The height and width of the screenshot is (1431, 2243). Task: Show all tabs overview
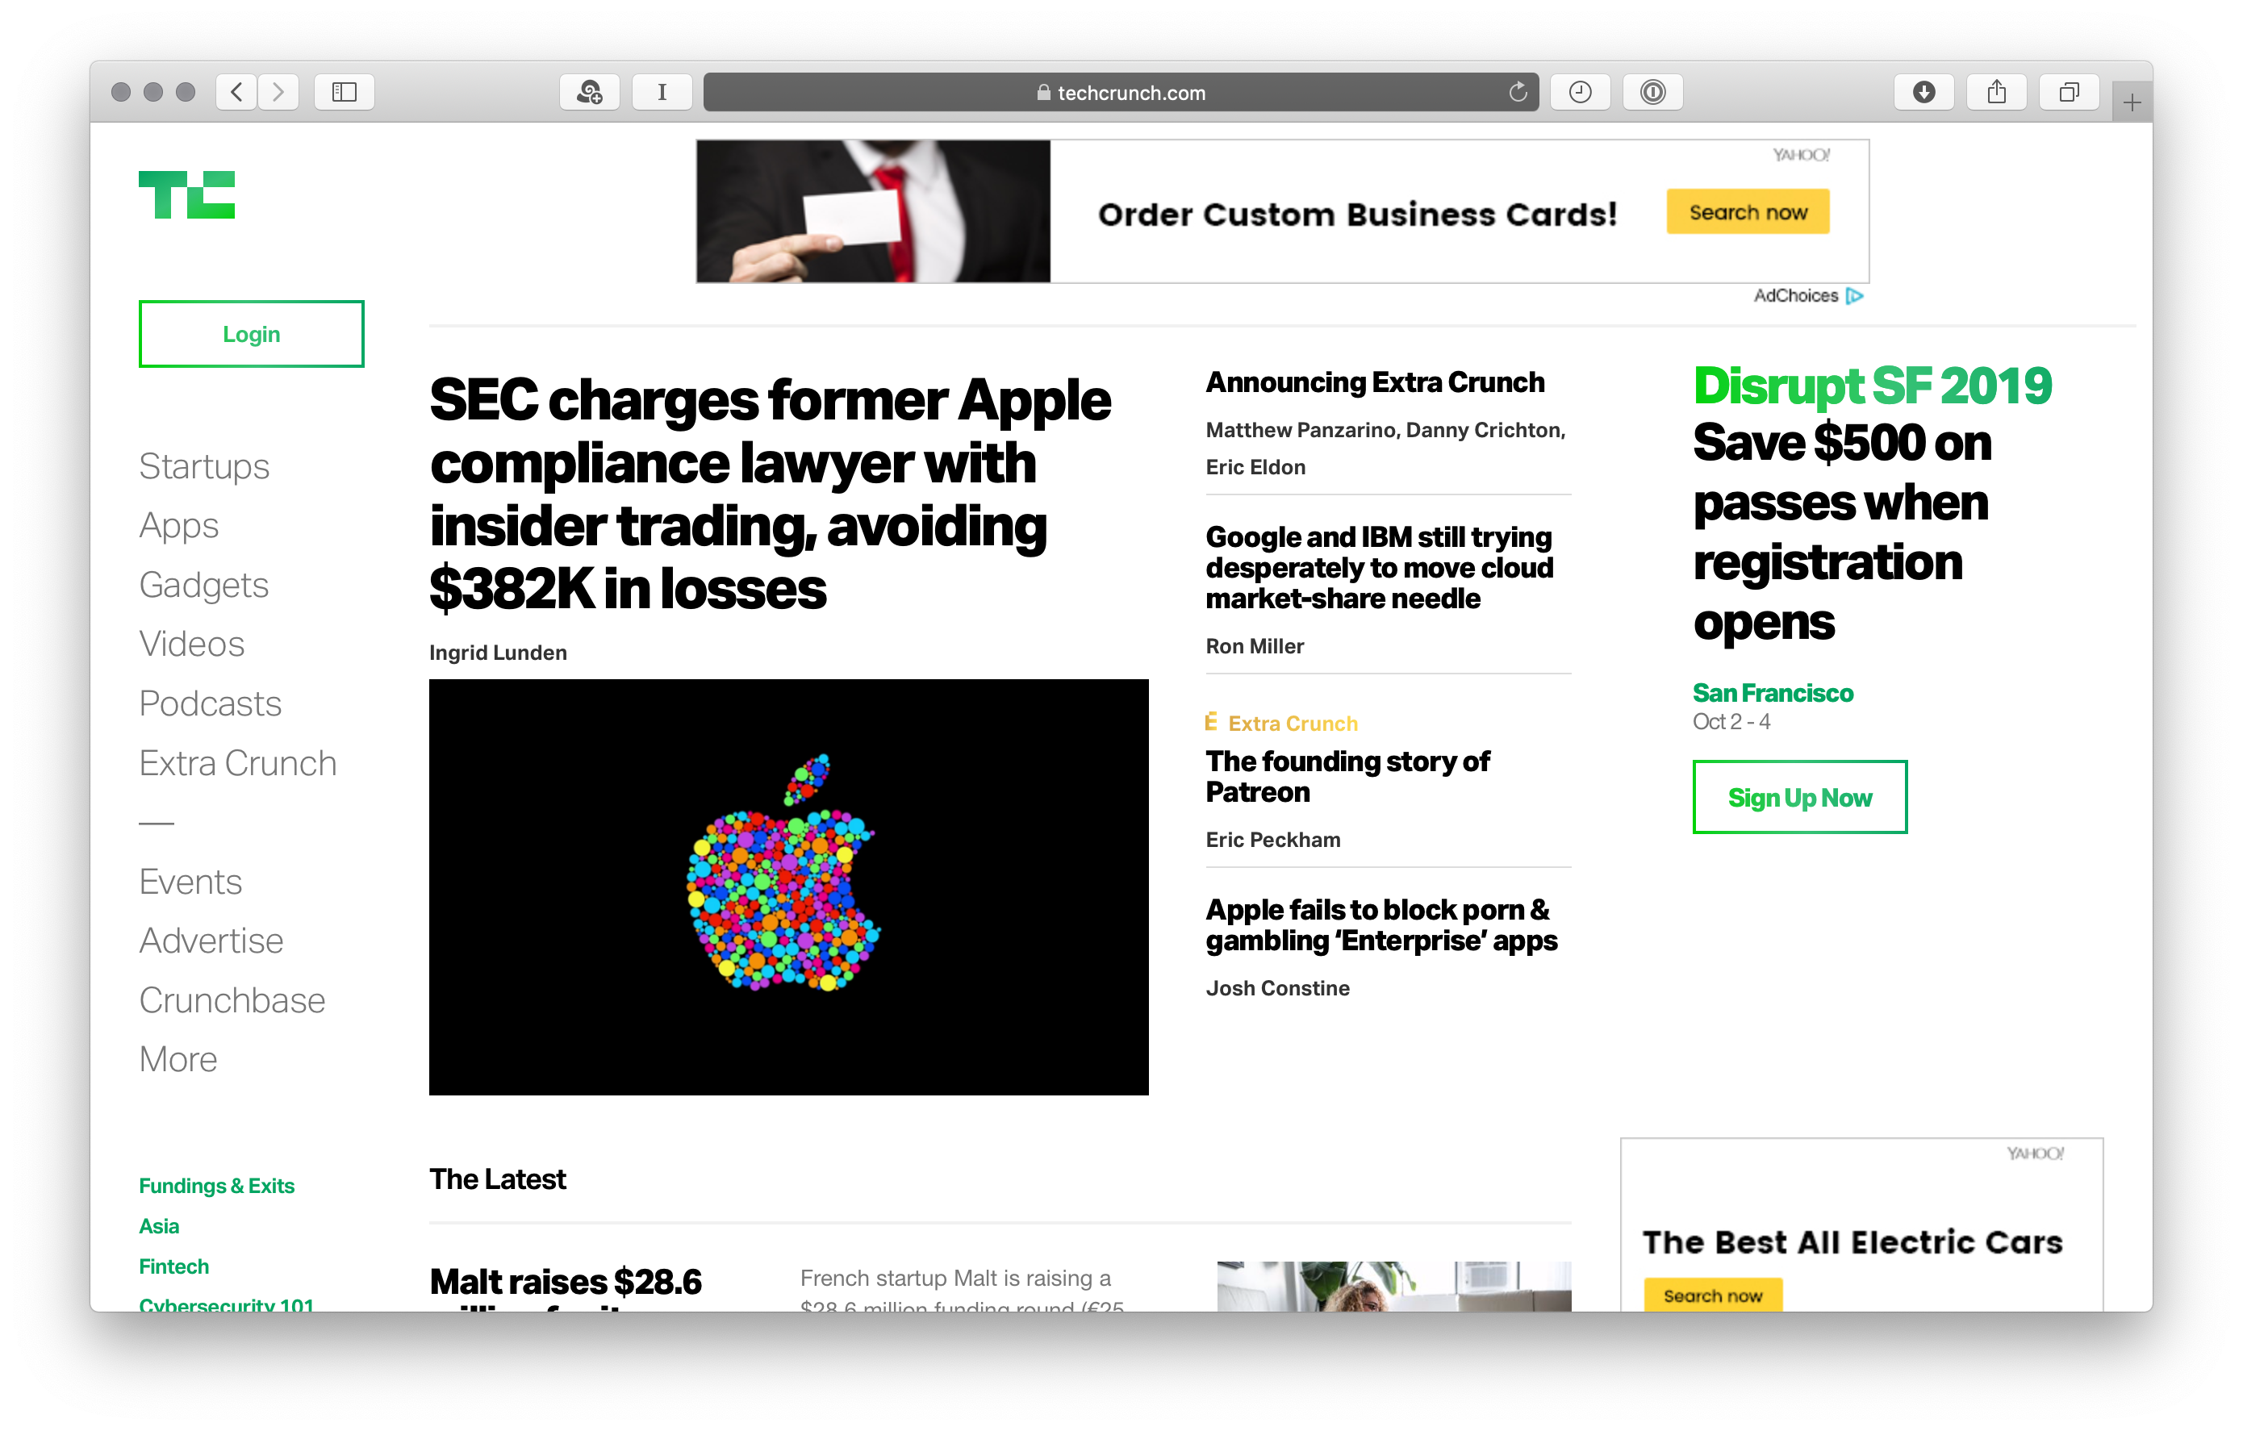[x=2069, y=92]
